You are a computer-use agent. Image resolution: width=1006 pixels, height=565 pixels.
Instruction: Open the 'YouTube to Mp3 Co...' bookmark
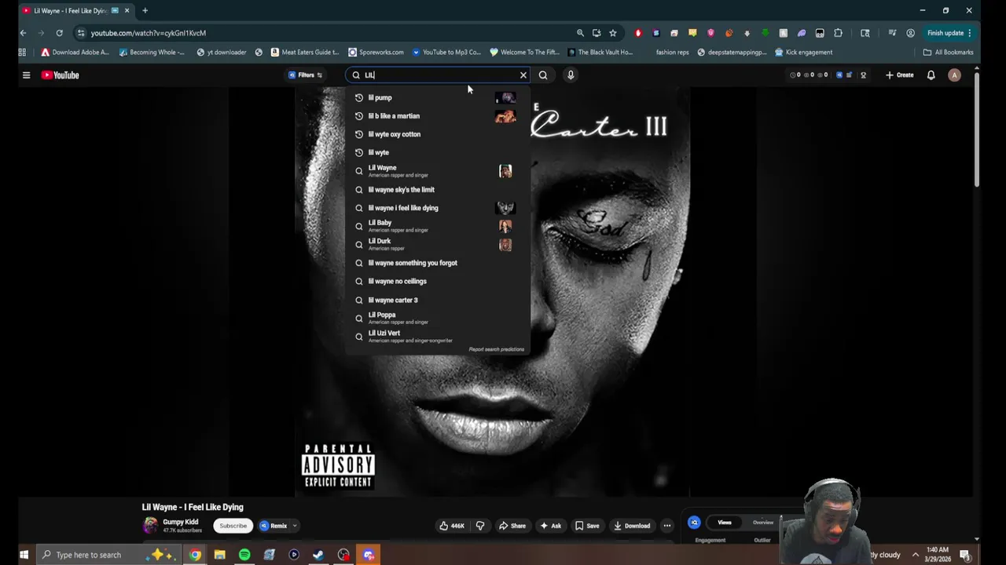446,53
